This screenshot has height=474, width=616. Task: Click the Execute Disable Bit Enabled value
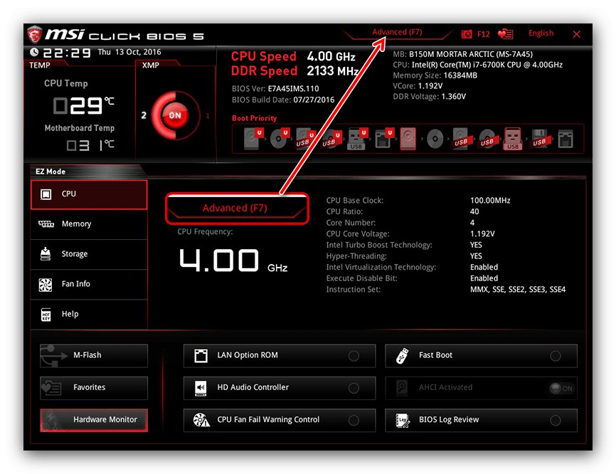coord(484,278)
